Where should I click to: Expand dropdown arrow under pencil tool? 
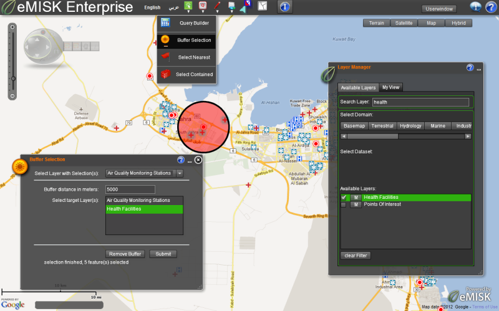click(217, 11)
